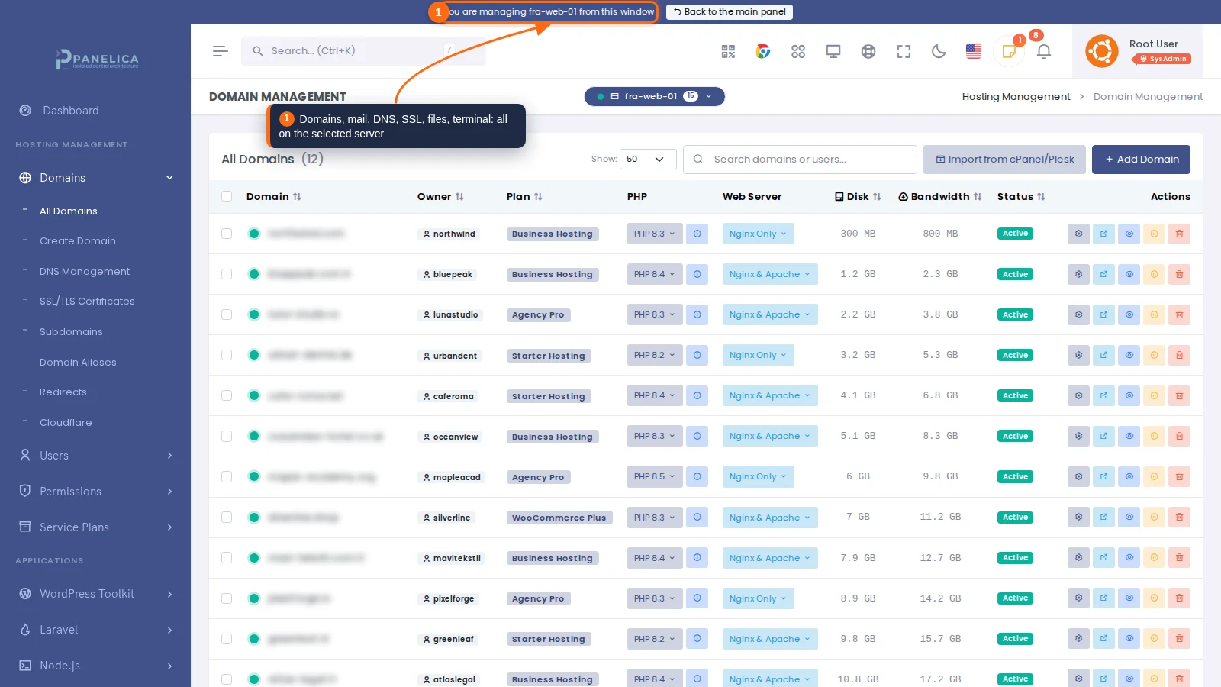
Task: Expand the Permissions sidebar menu
Action: 95,492
